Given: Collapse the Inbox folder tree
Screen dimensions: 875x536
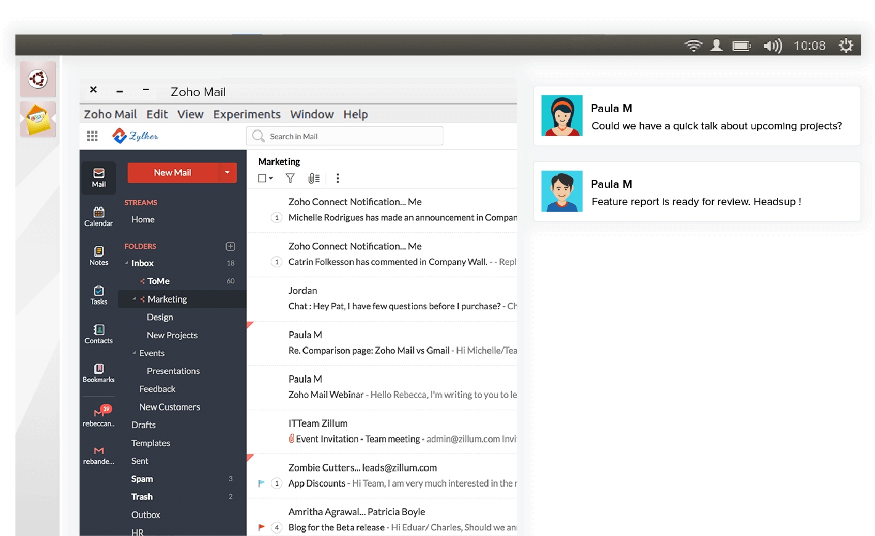Looking at the screenshot, I should pyautogui.click(x=127, y=263).
